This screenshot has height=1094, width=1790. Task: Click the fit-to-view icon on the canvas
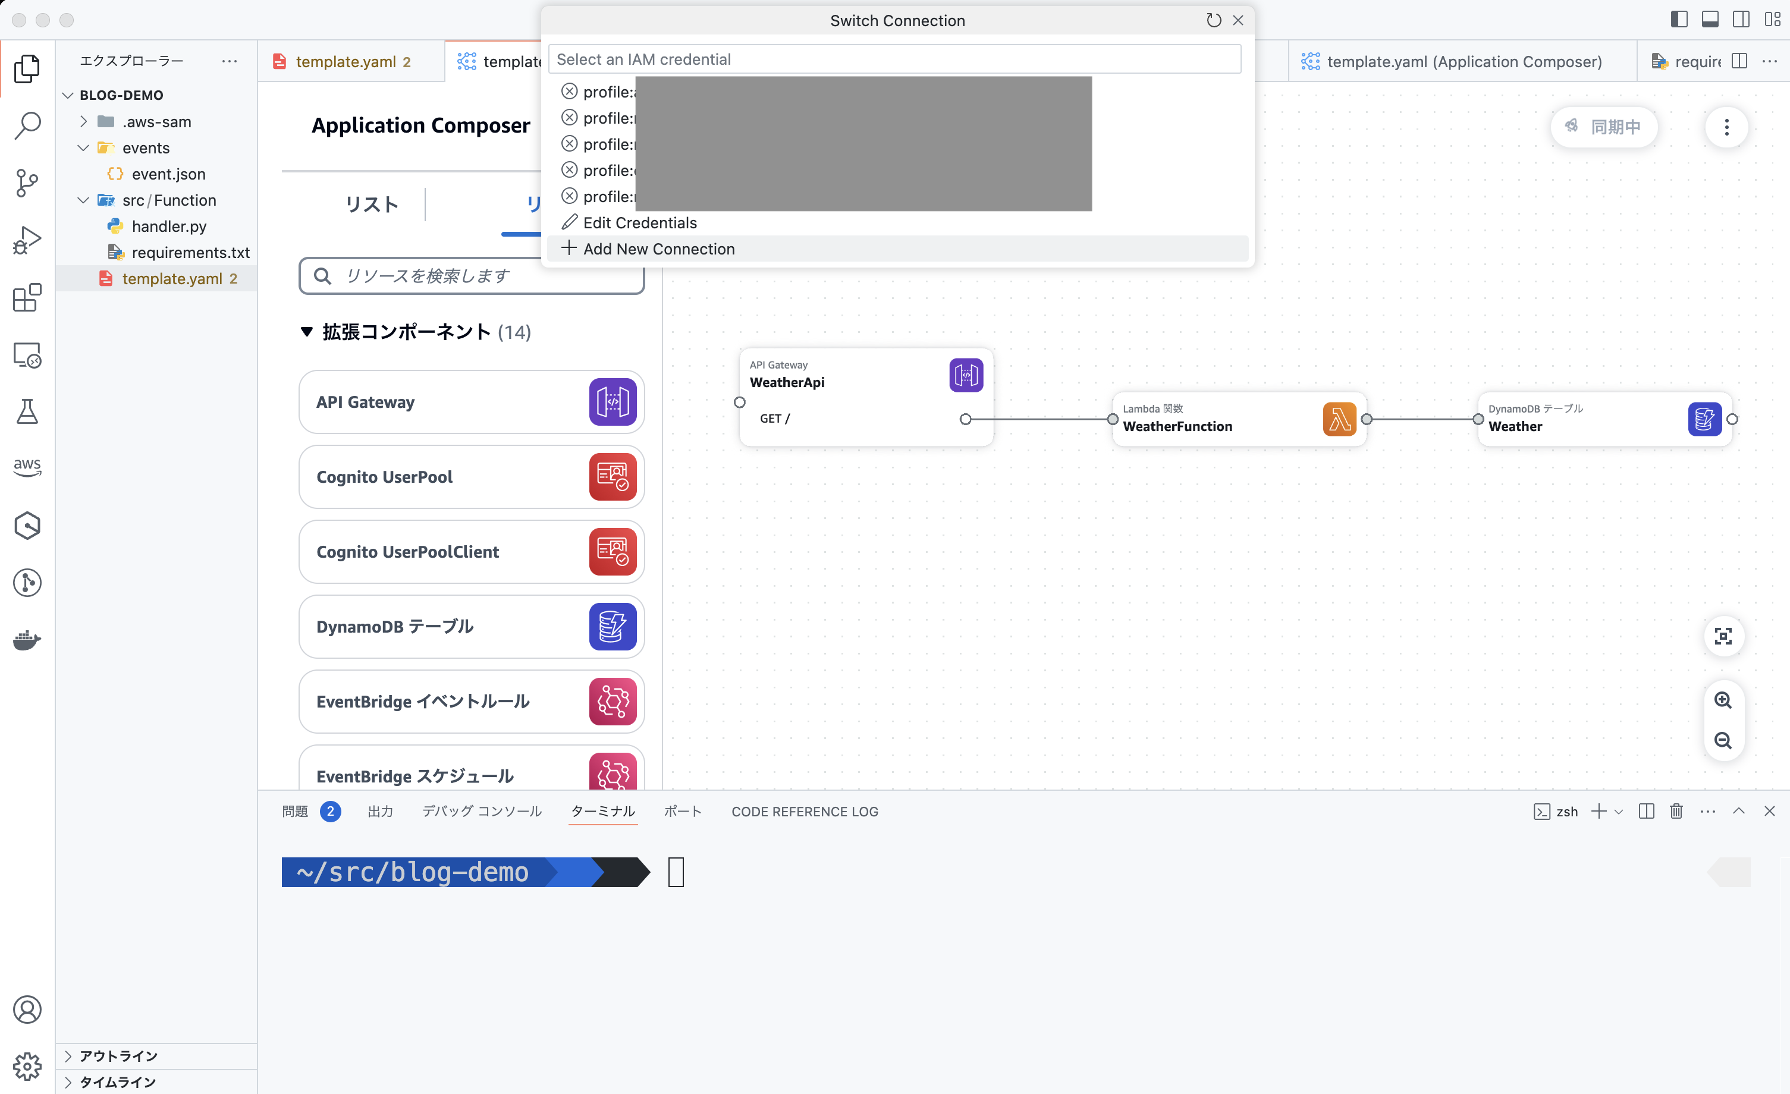[1724, 636]
